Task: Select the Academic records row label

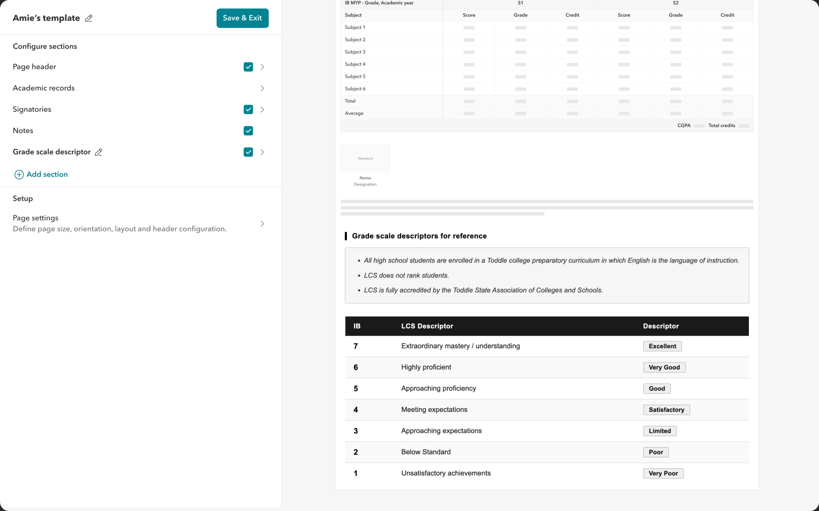Action: tap(44, 88)
